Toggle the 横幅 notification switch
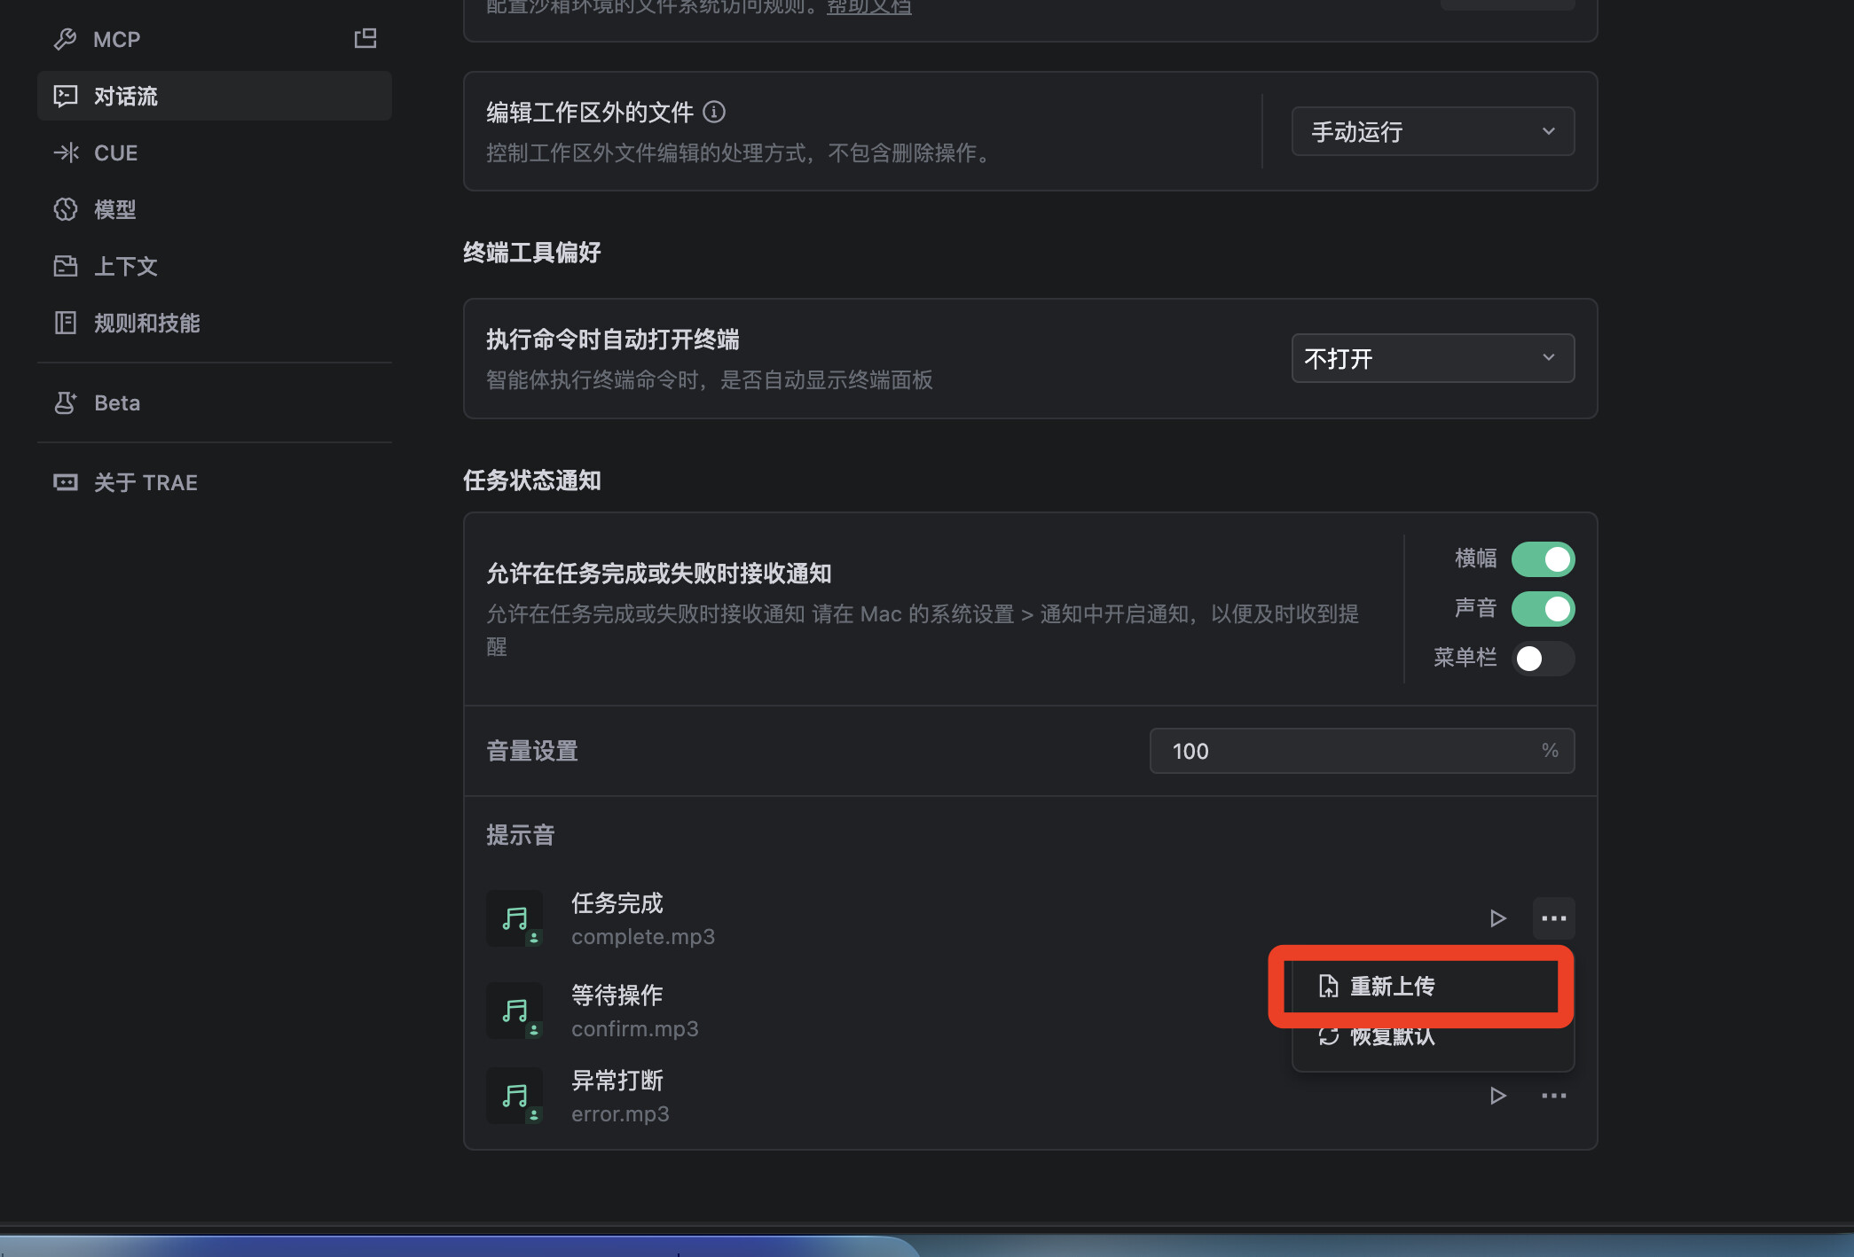This screenshot has width=1854, height=1257. tap(1543, 559)
